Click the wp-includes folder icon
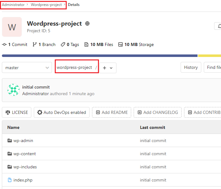The height and width of the screenshot is (189, 221). 10,167
